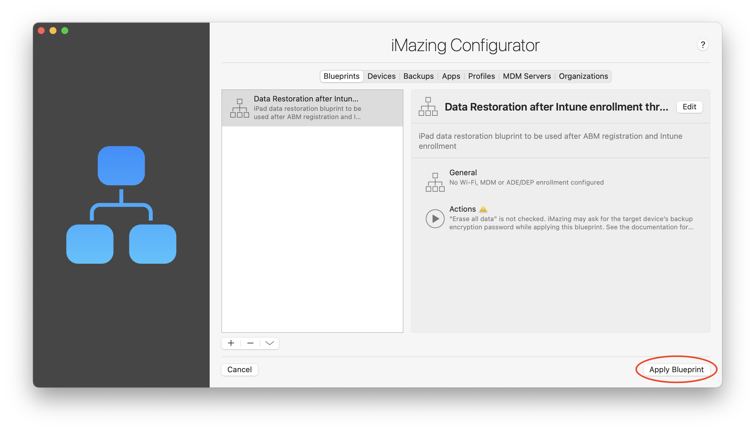Screen dimensions: 755x431
Task: Click the Actions warning triangle icon
Action: click(x=483, y=209)
